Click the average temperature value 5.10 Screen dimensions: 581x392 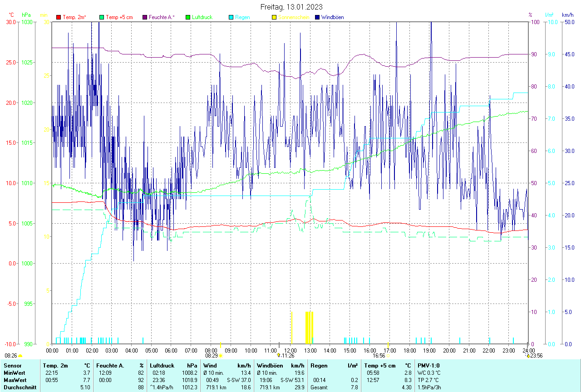pos(86,387)
